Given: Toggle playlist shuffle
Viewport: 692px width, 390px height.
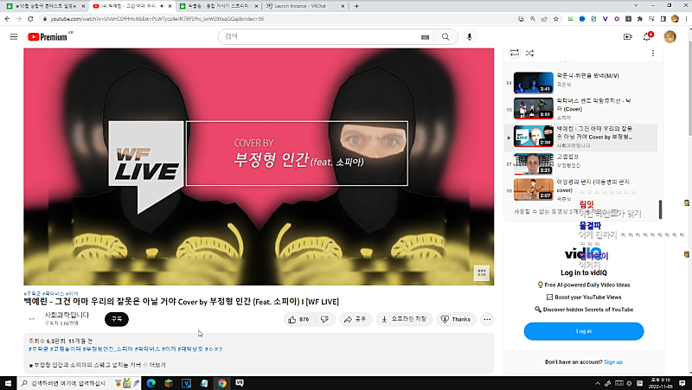Looking at the screenshot, I should click(x=529, y=53).
